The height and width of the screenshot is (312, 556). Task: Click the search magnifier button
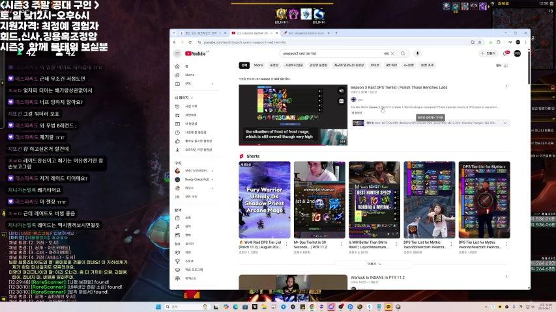(x=403, y=53)
